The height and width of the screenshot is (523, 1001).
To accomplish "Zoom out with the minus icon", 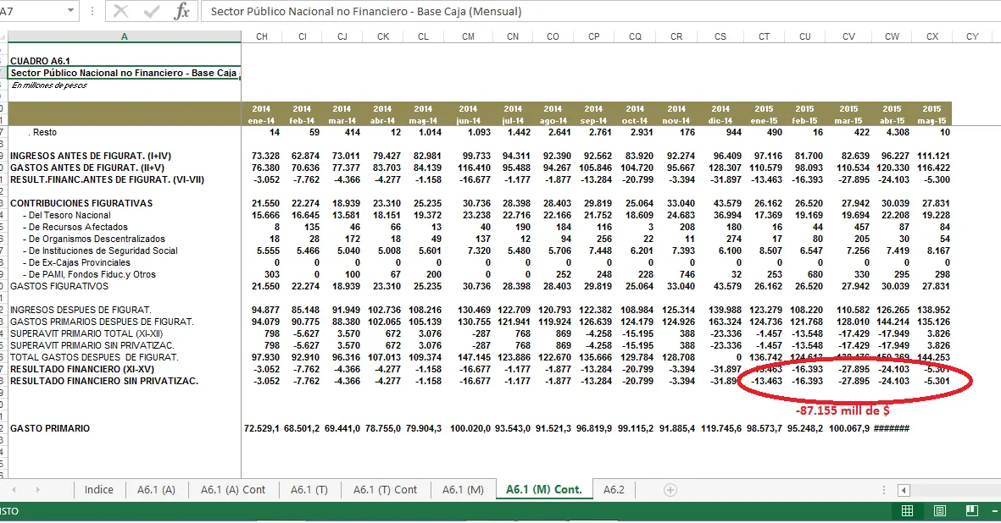I will pos(996,510).
